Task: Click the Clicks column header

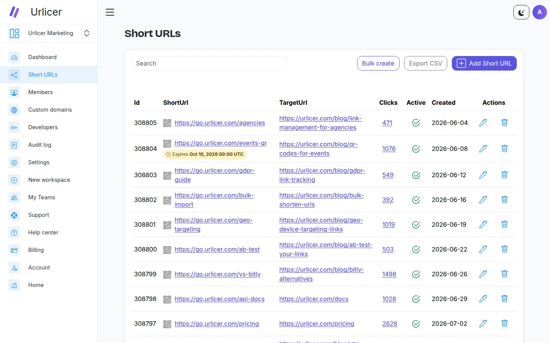Action: pos(388,103)
